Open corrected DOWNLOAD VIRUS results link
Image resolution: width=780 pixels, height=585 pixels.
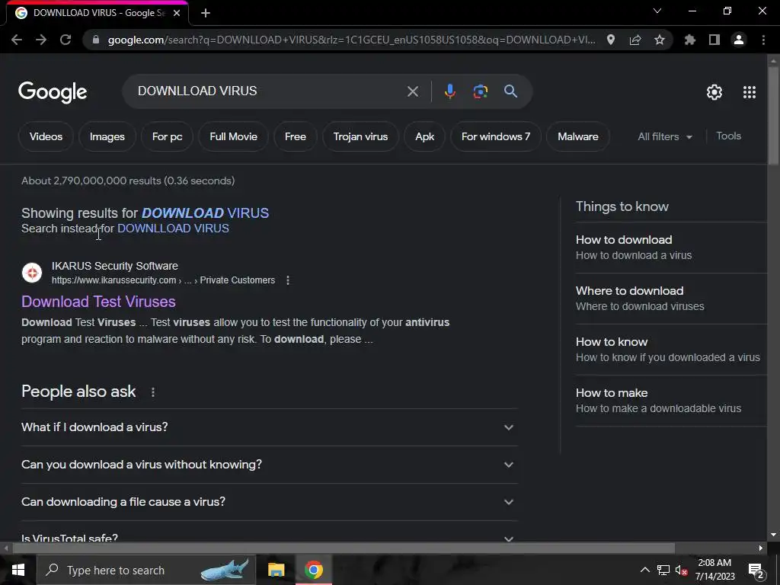[x=205, y=213]
